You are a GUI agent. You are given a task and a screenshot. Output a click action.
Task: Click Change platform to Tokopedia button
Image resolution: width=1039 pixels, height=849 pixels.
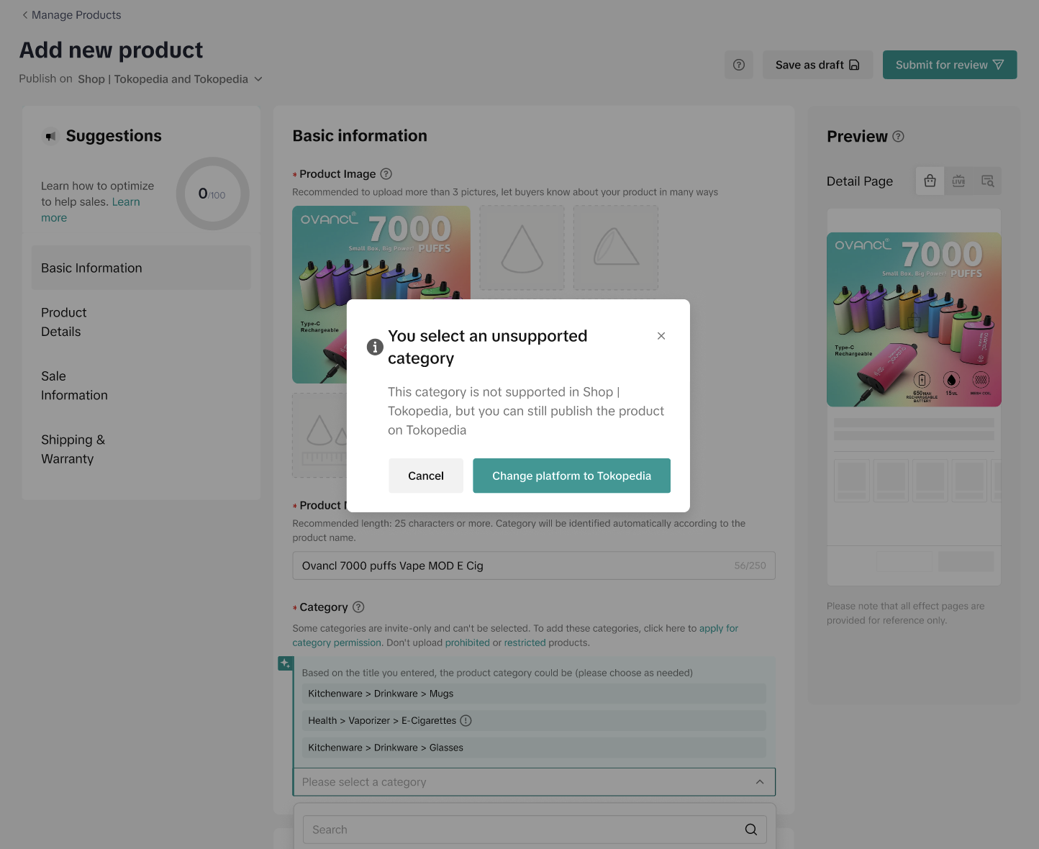pyautogui.click(x=571, y=476)
